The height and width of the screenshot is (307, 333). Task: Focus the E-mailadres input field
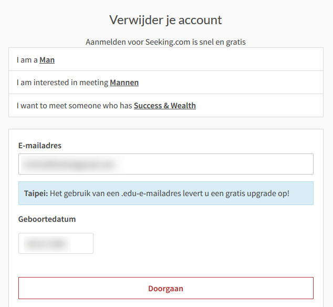click(x=165, y=164)
